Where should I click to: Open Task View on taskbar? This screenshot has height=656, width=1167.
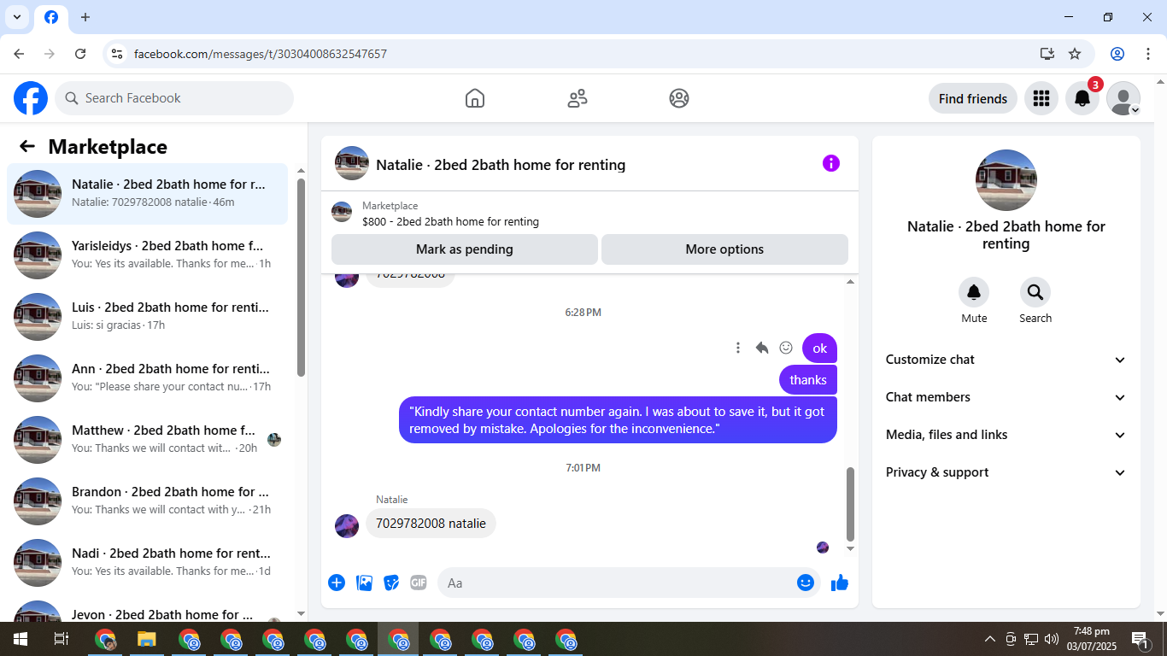(x=62, y=639)
